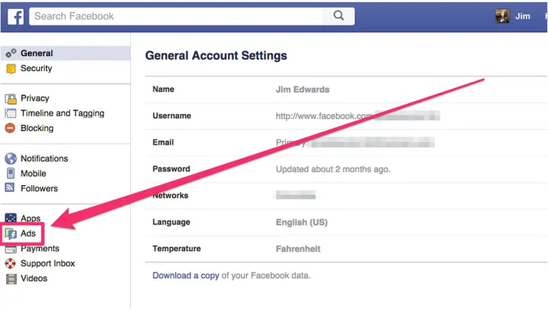Click the Privacy padlock icon
Screen dimensions: 548x317
[10, 98]
